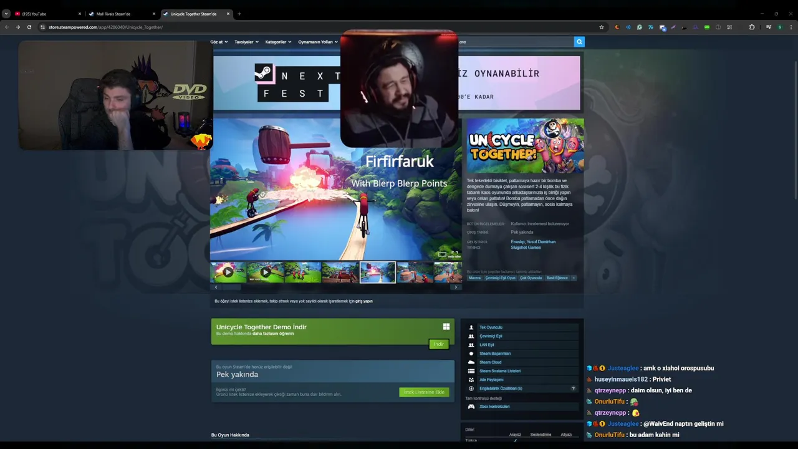Click the Tek Oyunculu single-player icon
This screenshot has width=798, height=449.
point(471,327)
